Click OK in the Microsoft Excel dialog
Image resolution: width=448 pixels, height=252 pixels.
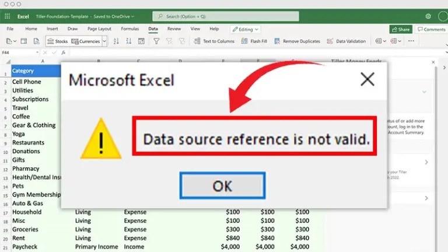(222, 185)
